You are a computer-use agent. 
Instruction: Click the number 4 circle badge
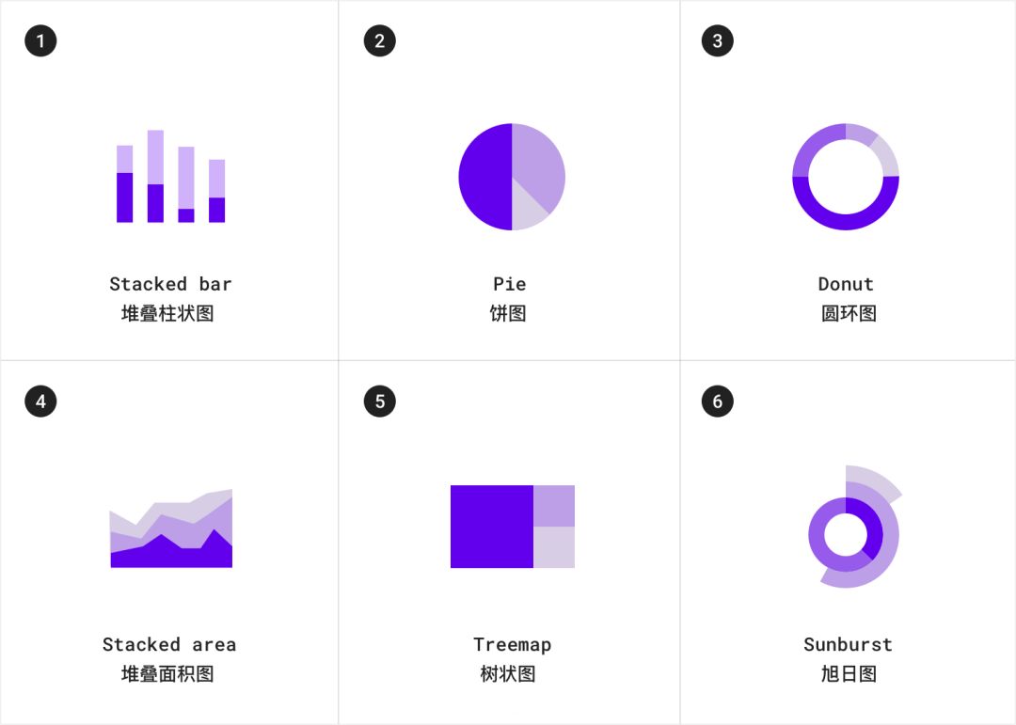(x=40, y=401)
